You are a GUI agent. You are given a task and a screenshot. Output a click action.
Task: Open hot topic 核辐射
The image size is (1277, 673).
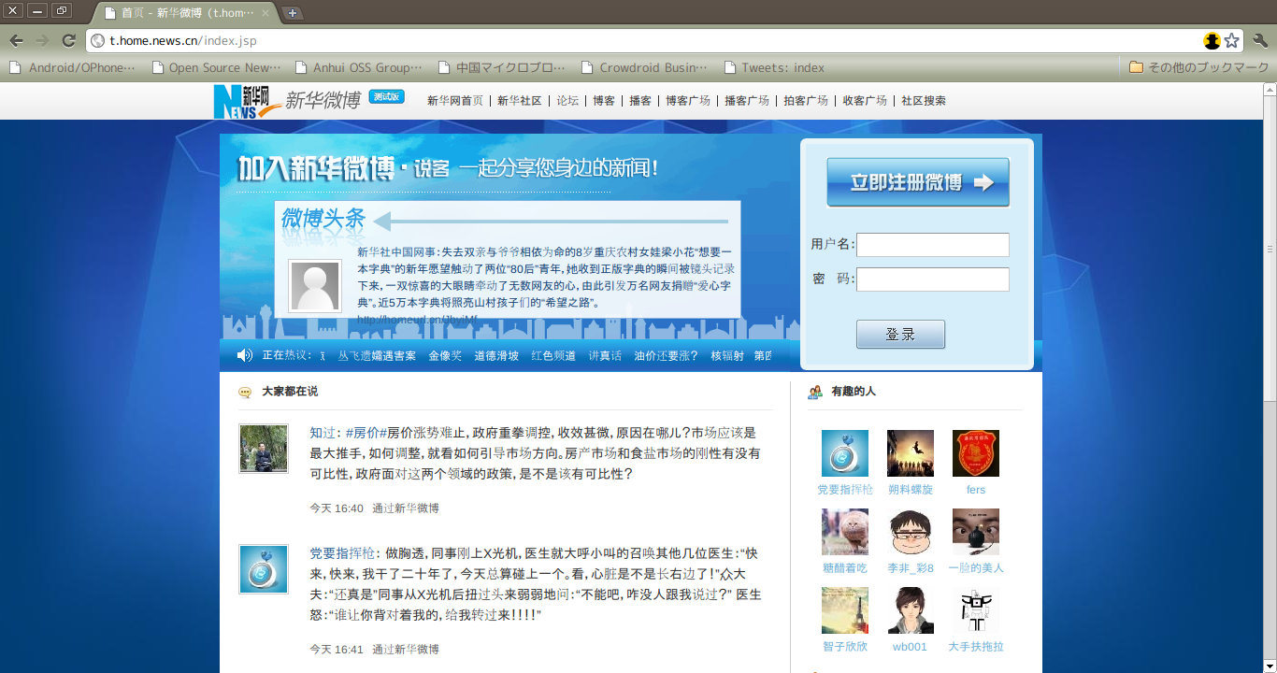click(x=727, y=356)
